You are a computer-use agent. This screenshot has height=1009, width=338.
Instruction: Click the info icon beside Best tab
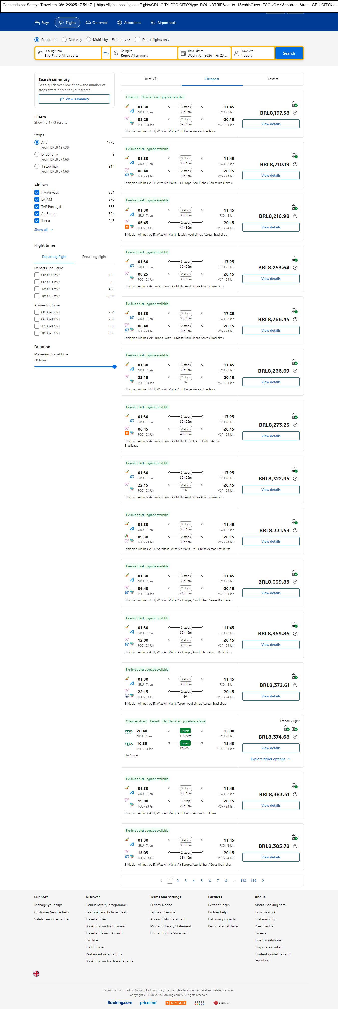pyautogui.click(x=156, y=79)
